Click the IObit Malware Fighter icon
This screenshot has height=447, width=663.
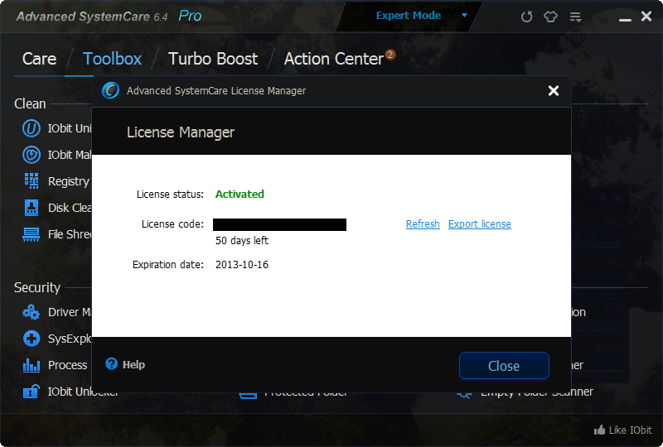31,155
